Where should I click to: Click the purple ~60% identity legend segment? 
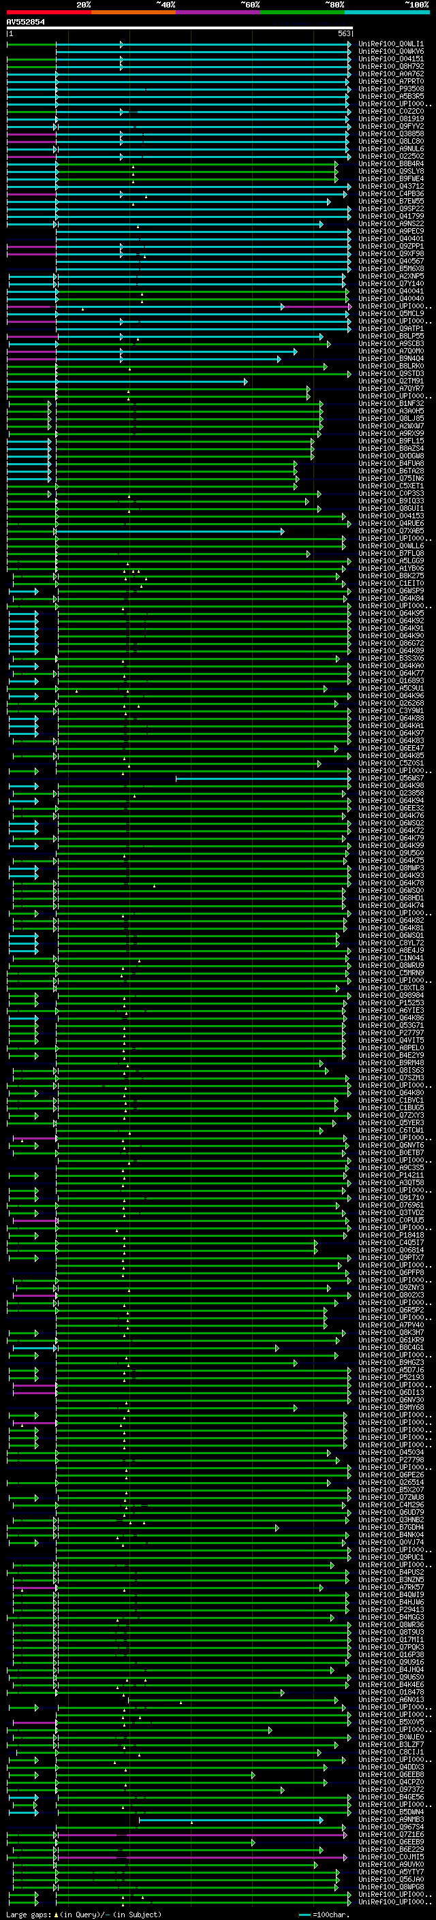(219, 12)
